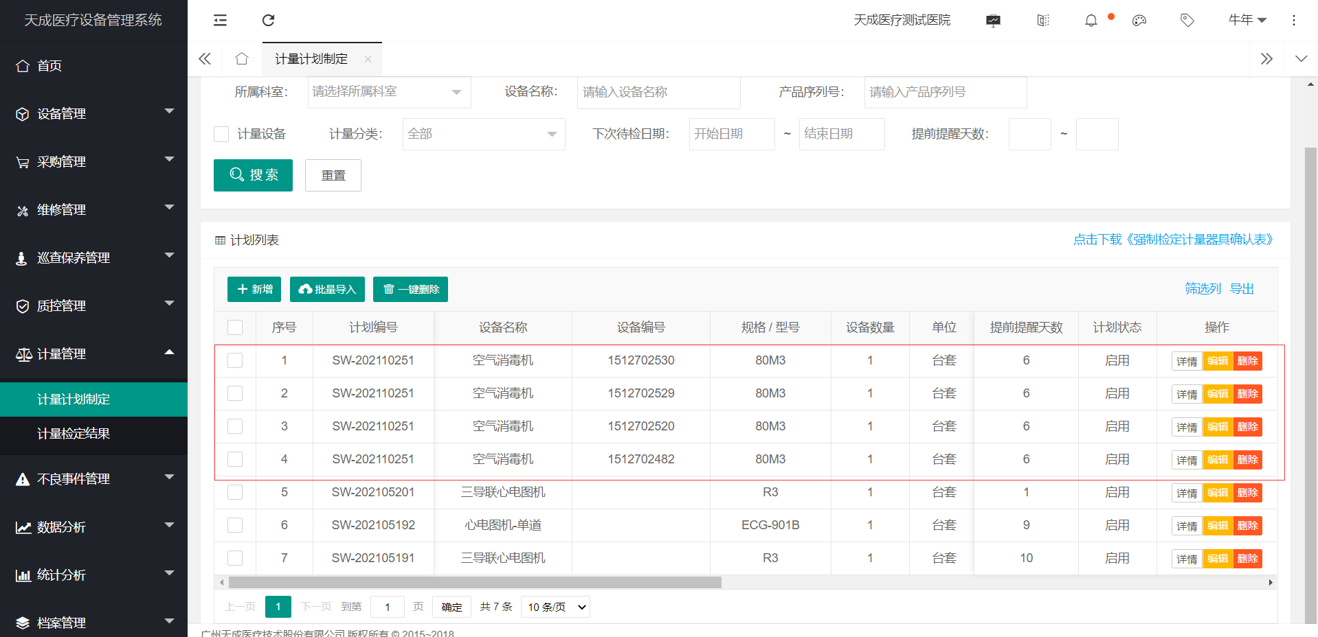This screenshot has width=1318, height=637.
Task: Check row 5 SW-202105201
Action: coord(235,492)
